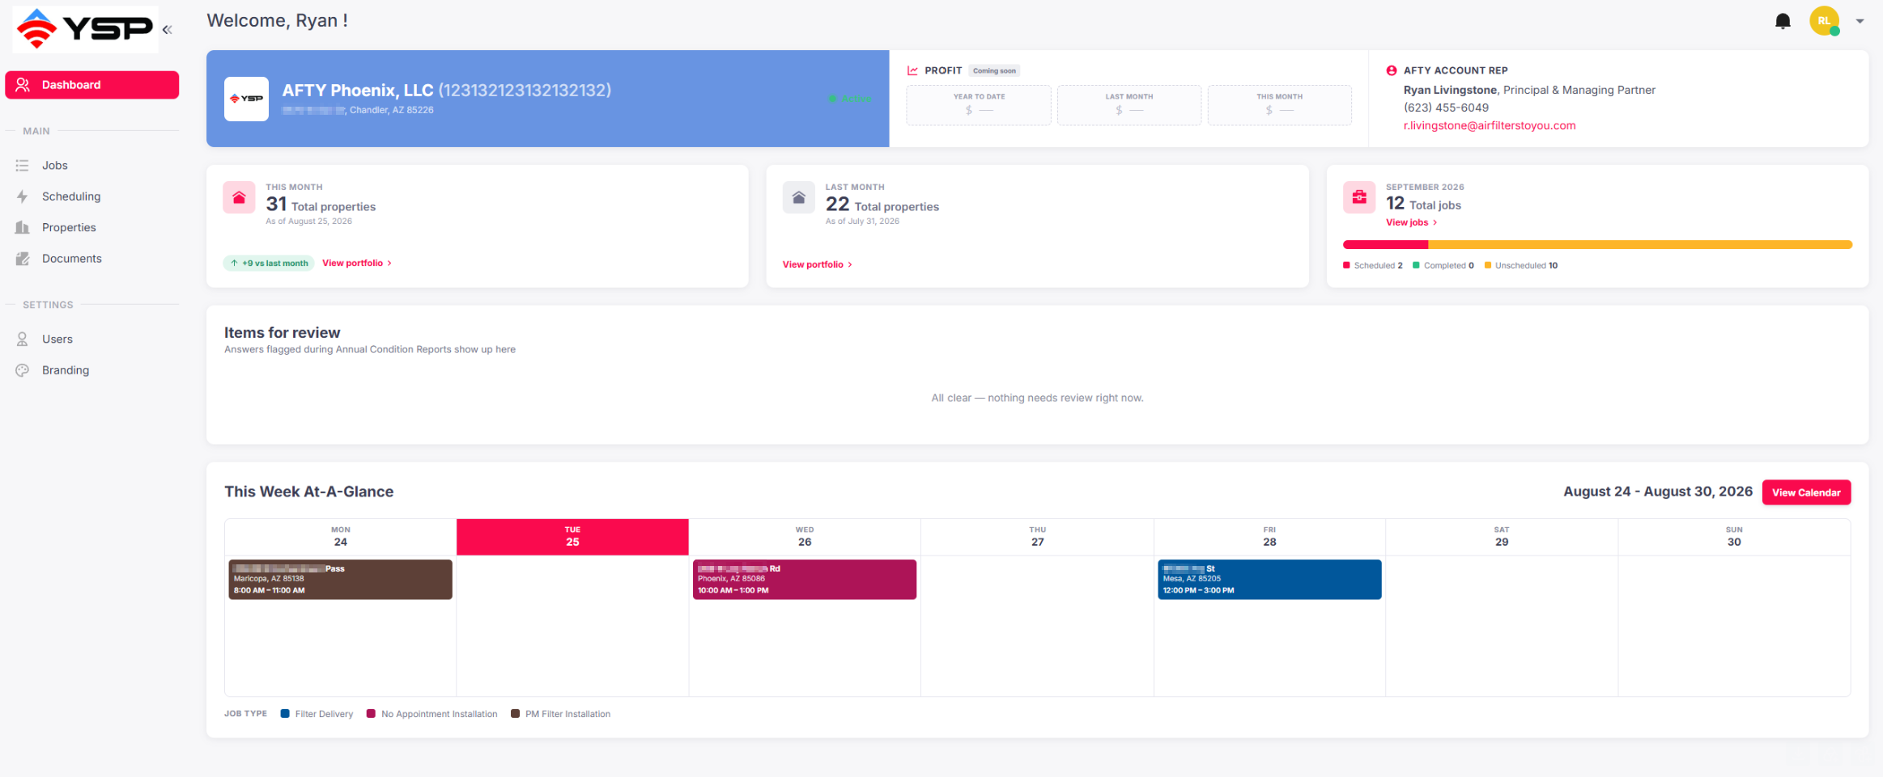The height and width of the screenshot is (777, 1883).
Task: Click the Users person icon
Action: (x=23, y=339)
